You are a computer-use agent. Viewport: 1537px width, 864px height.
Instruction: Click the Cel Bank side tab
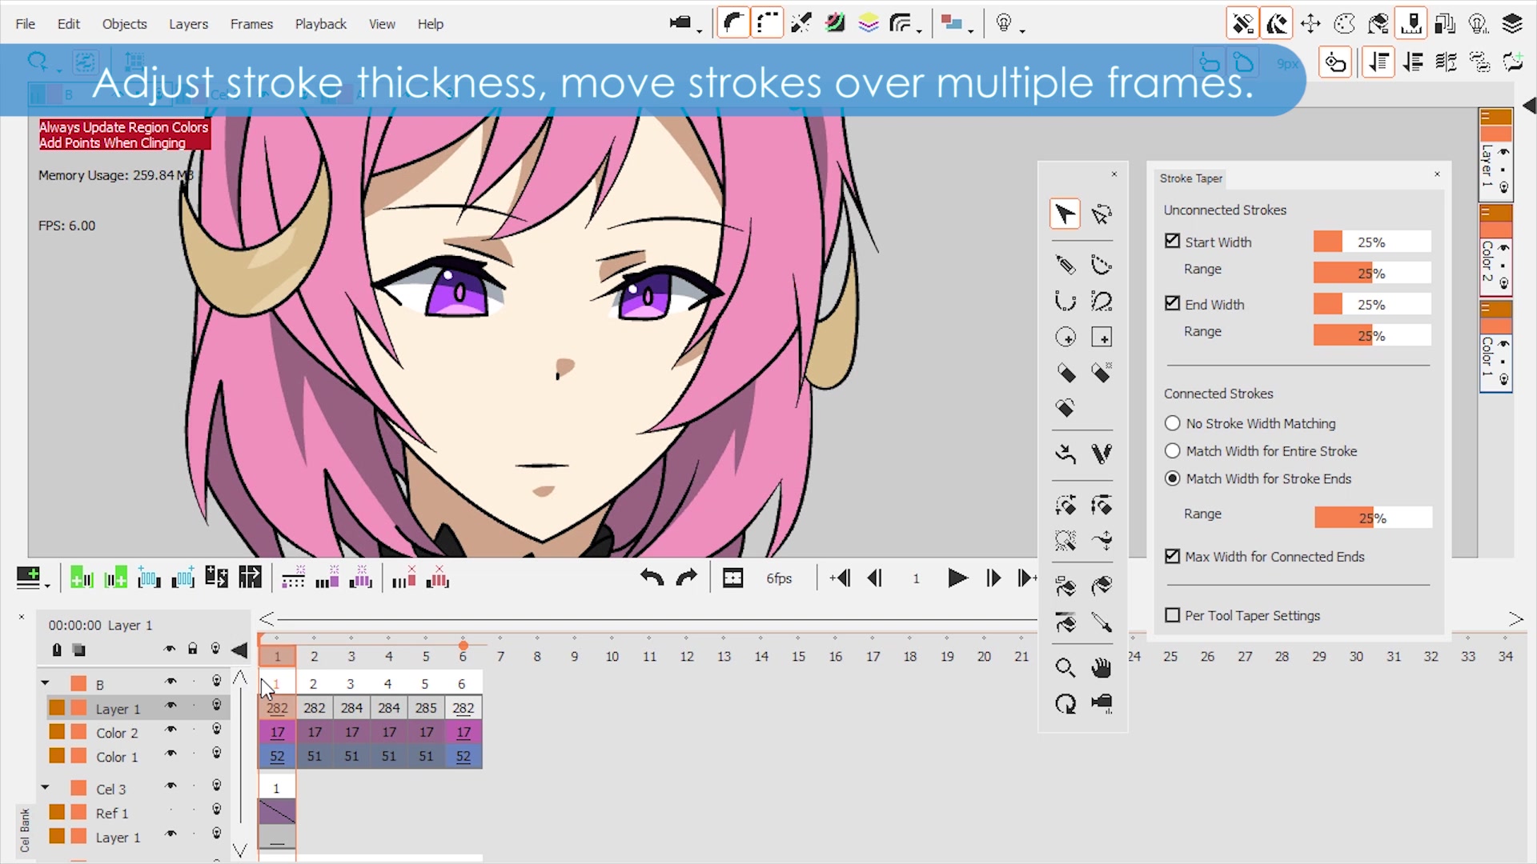click(x=25, y=830)
